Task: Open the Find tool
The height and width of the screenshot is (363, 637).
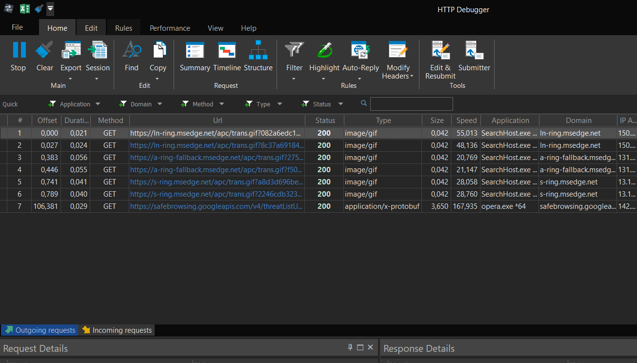Action: (x=131, y=51)
